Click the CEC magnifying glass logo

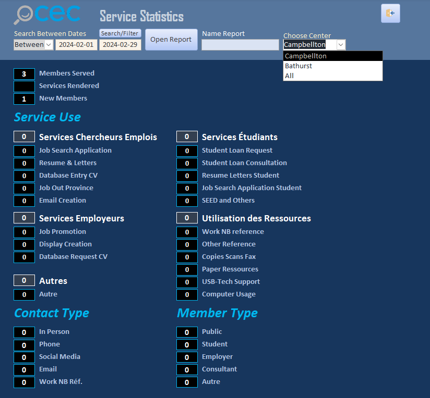(x=47, y=15)
